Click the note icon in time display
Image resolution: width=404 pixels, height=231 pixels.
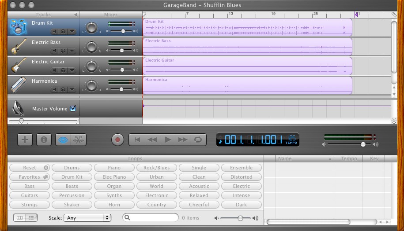[x=220, y=141]
